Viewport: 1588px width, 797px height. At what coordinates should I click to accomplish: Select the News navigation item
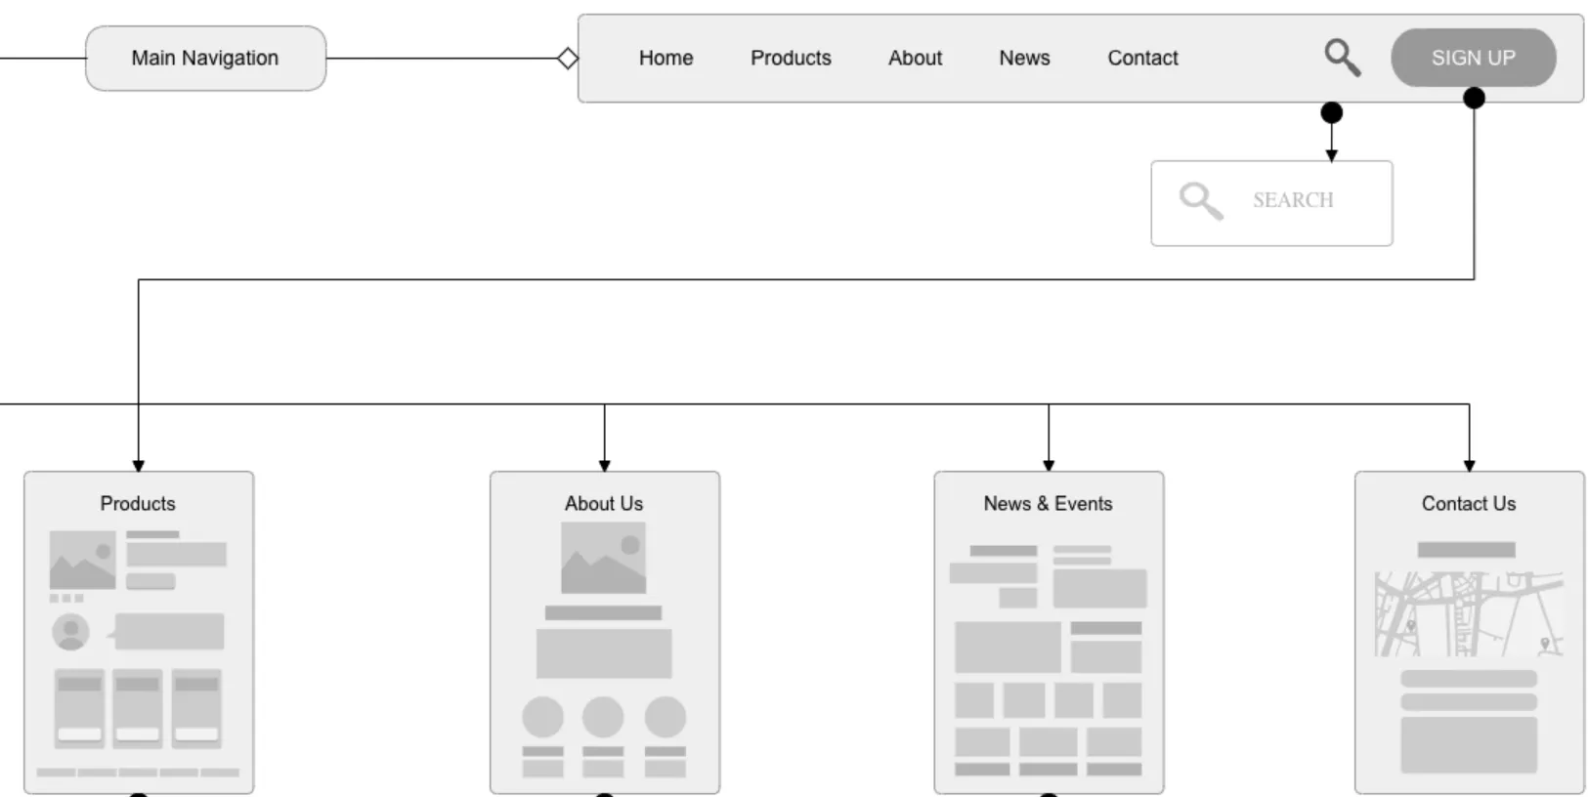pos(1024,59)
